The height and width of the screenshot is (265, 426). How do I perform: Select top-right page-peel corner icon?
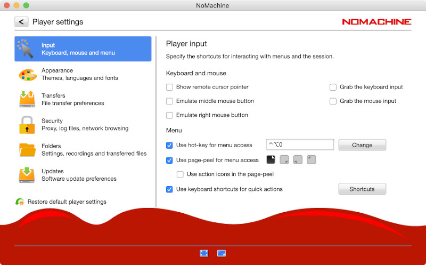coord(271,159)
